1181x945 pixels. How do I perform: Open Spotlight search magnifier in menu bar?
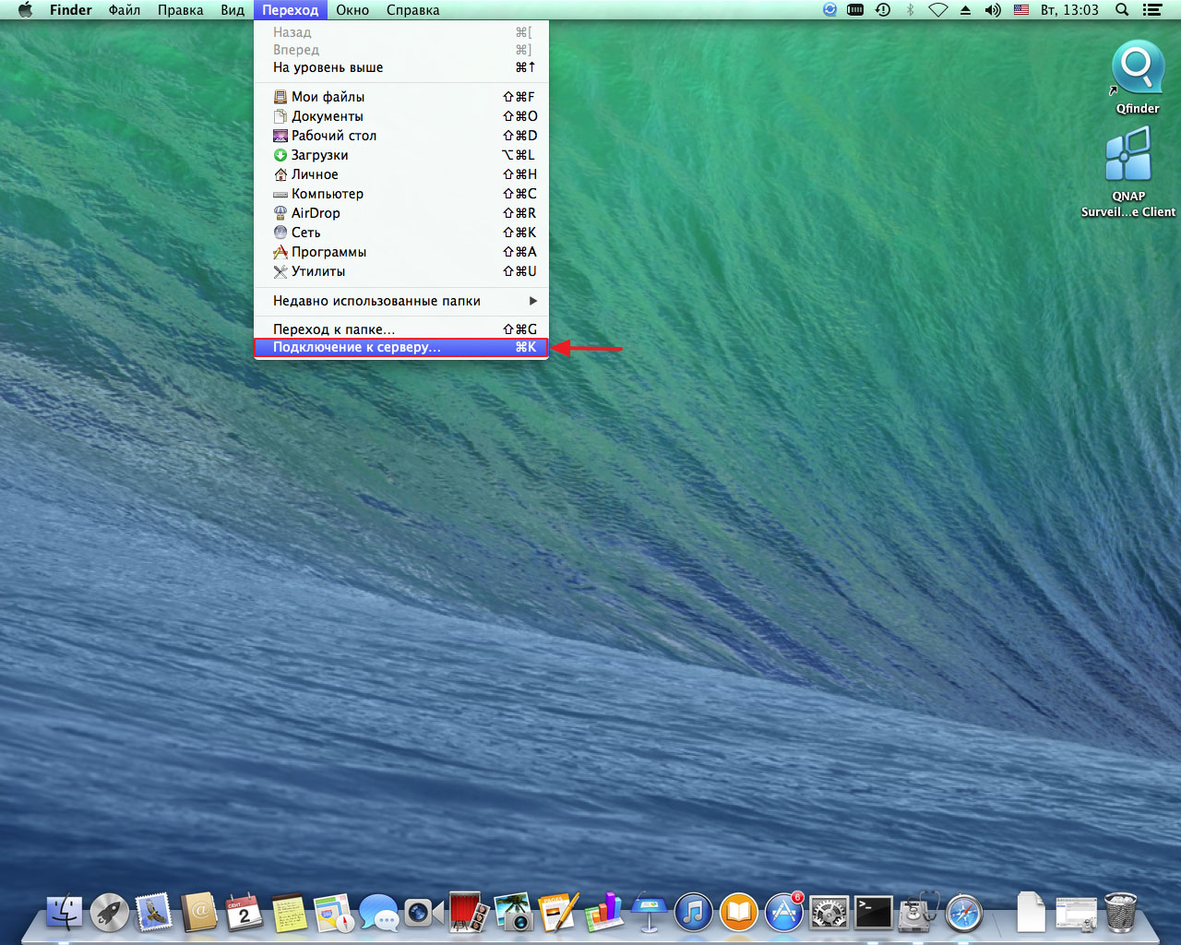click(x=1122, y=9)
